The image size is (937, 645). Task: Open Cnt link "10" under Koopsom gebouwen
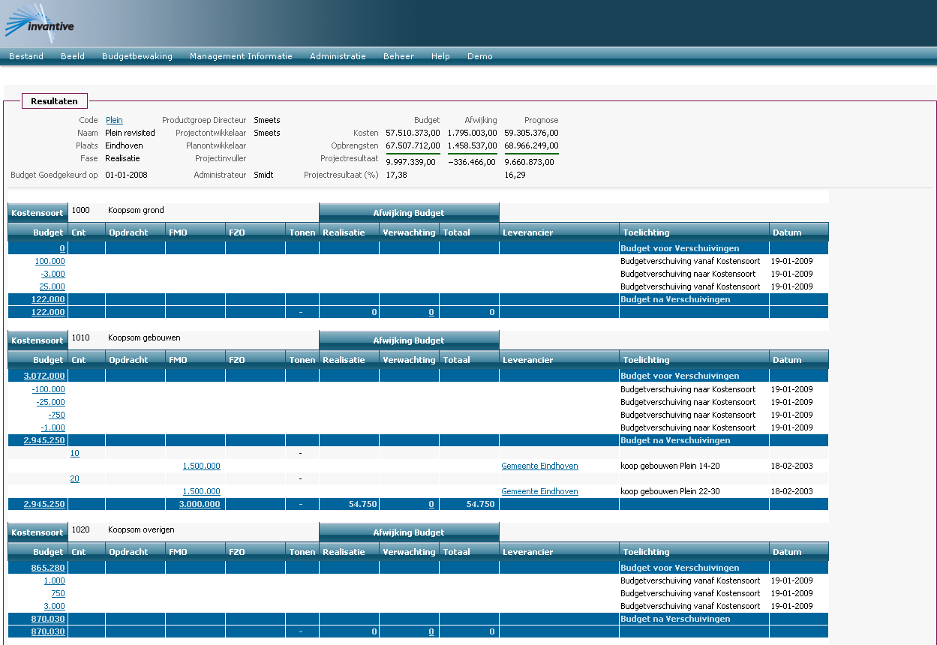74,453
